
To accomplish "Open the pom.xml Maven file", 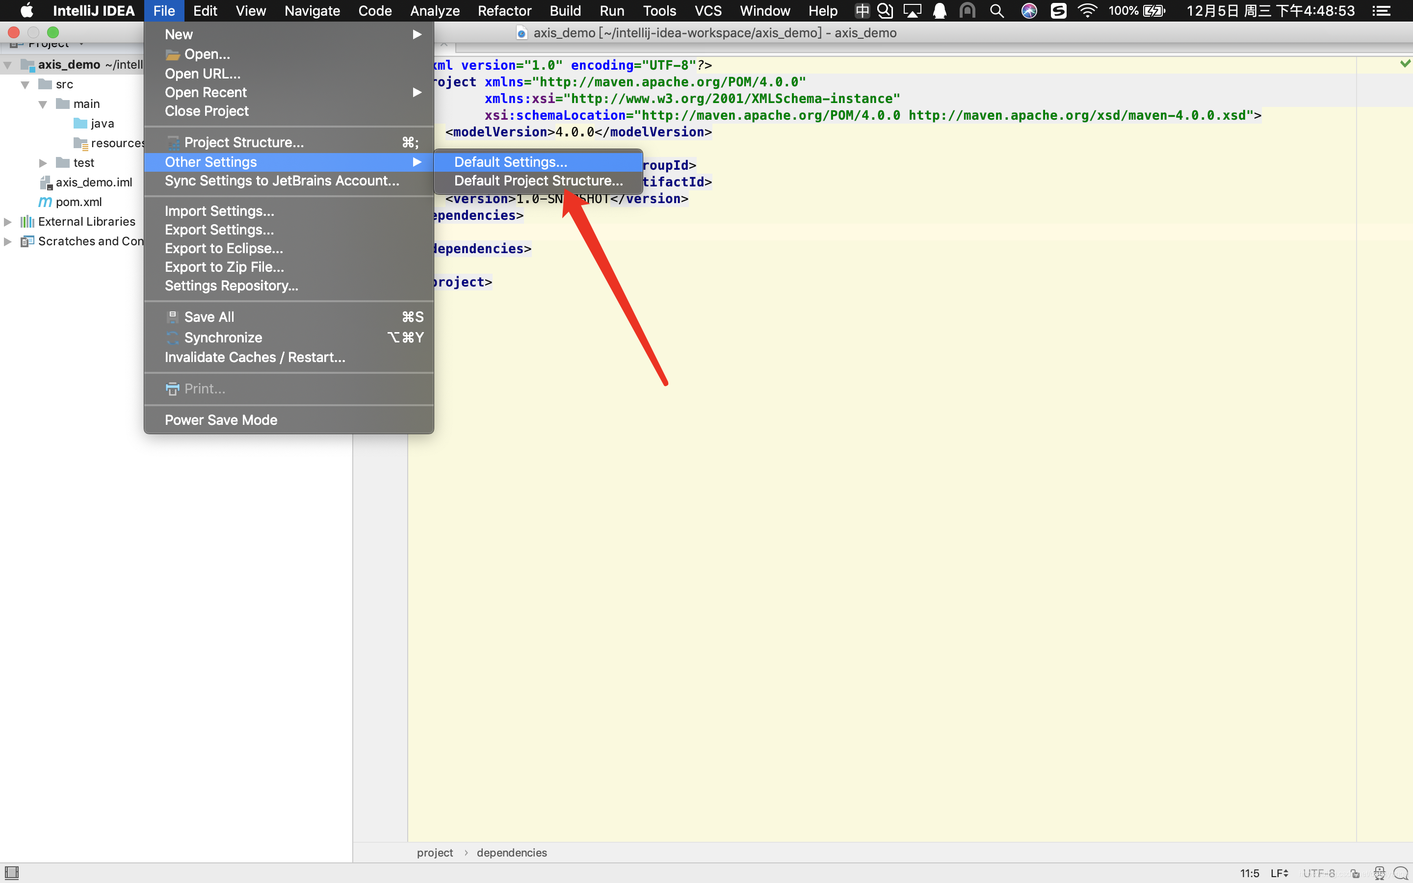I will click(78, 202).
